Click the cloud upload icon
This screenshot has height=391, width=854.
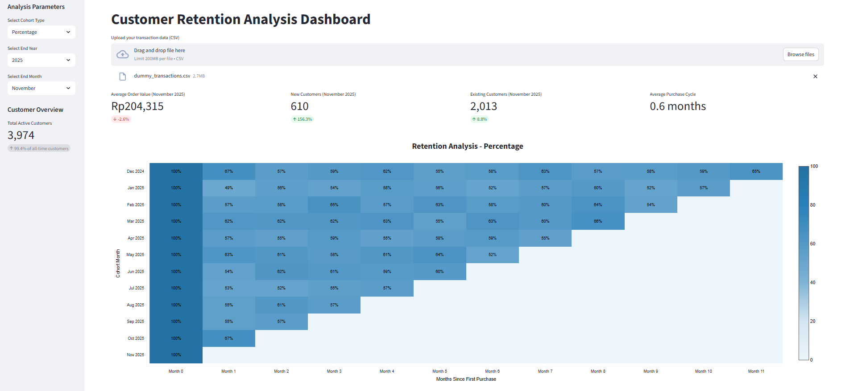pyautogui.click(x=122, y=54)
